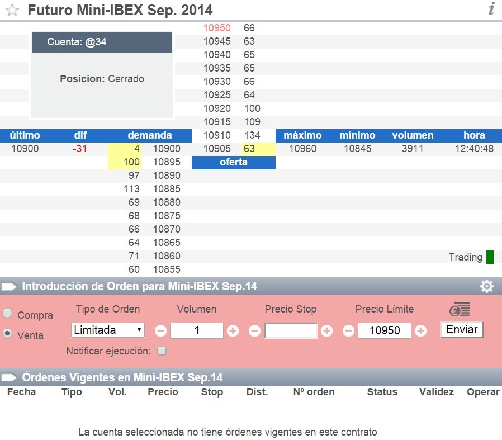Click offer price 10925
This screenshot has width=502, height=440.
pyautogui.click(x=217, y=95)
